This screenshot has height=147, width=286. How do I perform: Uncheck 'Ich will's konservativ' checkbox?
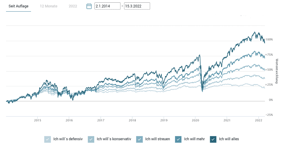91,140
